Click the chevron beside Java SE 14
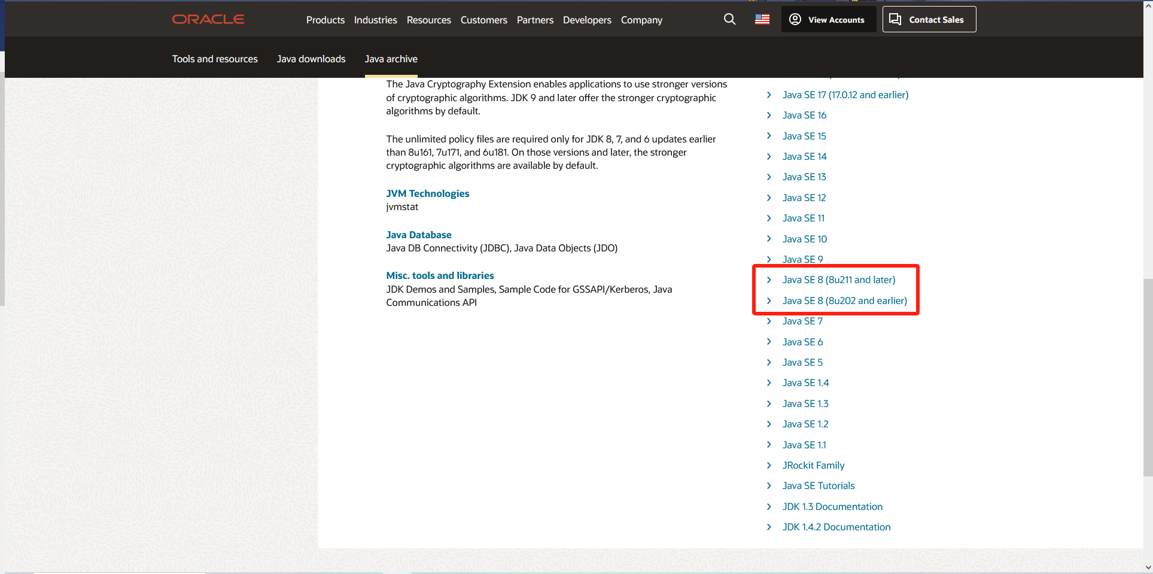Image resolution: width=1153 pixels, height=574 pixels. coord(769,156)
